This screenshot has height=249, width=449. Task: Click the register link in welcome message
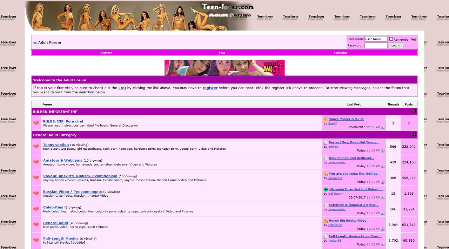tap(210, 88)
